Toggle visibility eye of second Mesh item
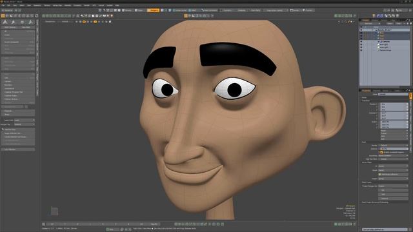413x232 pixels. [x=361, y=36]
